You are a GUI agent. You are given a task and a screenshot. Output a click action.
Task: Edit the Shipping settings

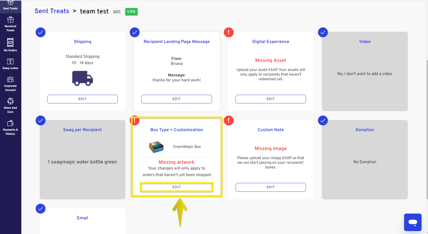point(83,99)
